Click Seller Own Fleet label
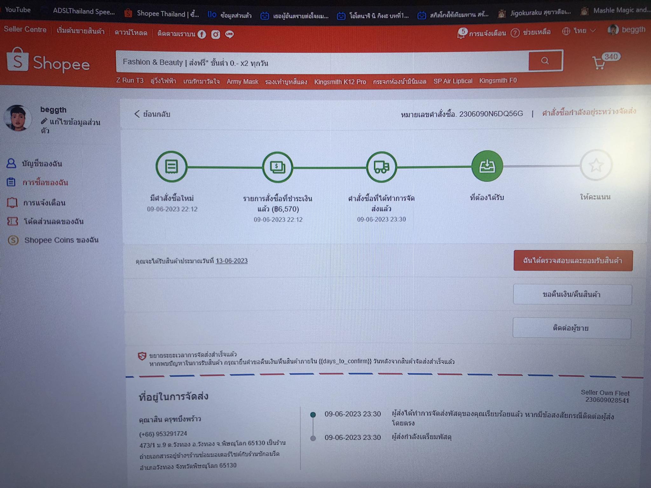This screenshot has width=651, height=488. pyautogui.click(x=605, y=393)
